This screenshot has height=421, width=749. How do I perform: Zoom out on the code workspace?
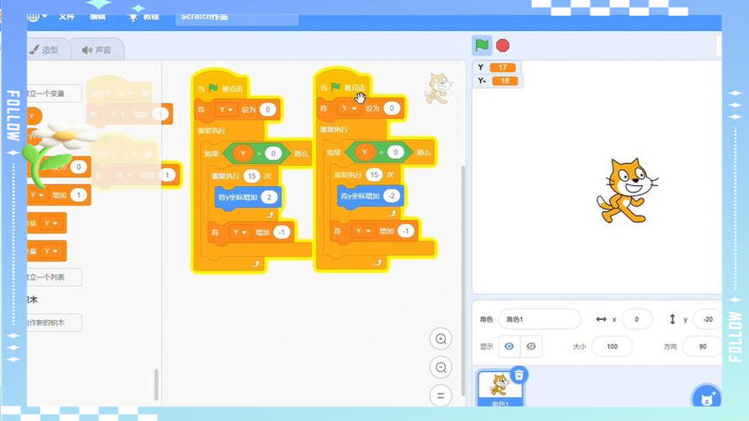click(x=441, y=368)
